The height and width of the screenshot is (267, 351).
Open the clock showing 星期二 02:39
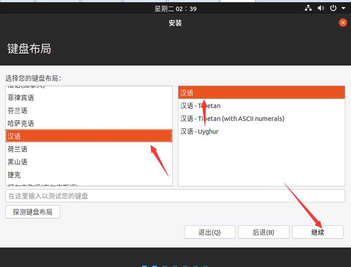[x=175, y=9]
